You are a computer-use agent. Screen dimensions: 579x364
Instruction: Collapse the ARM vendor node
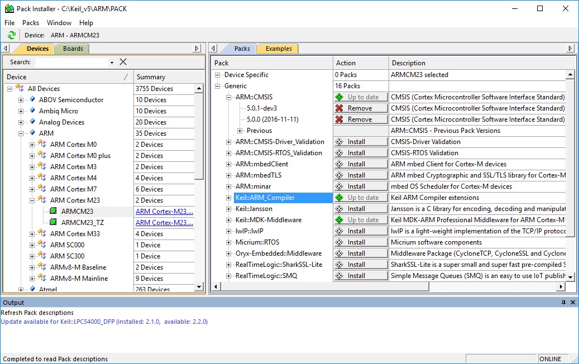coord(21,133)
